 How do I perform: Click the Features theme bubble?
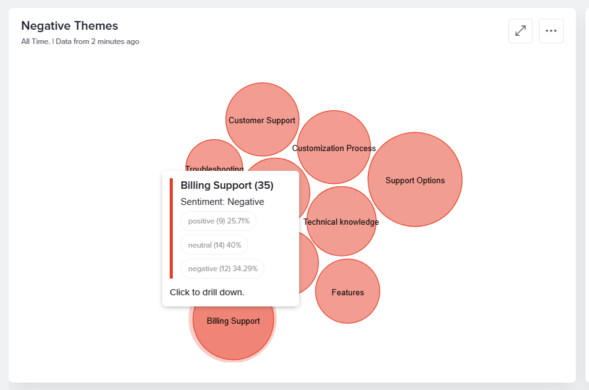point(347,292)
